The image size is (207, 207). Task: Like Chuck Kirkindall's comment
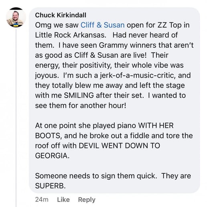(x=63, y=200)
